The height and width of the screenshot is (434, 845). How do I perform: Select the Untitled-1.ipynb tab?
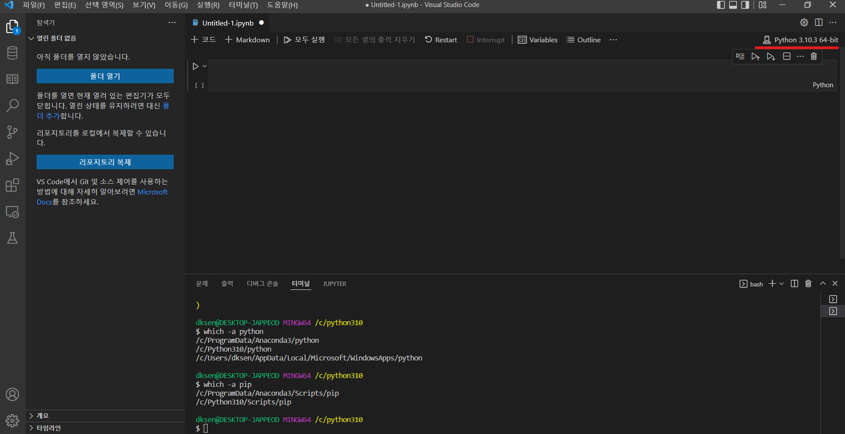coord(228,23)
